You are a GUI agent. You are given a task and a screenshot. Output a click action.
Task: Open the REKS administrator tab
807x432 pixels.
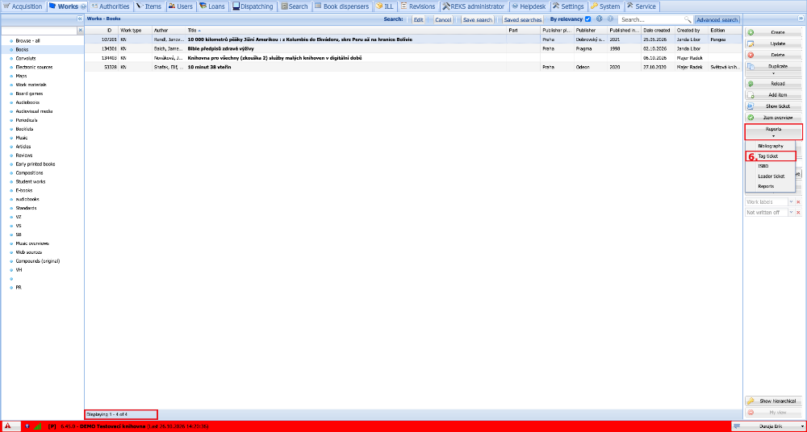click(x=474, y=6)
